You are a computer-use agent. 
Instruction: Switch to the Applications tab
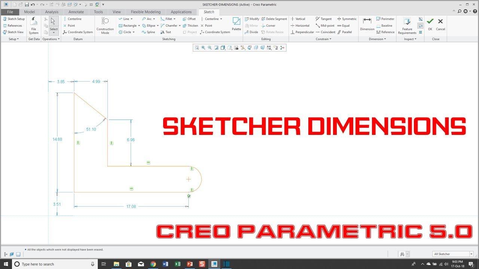tap(181, 12)
